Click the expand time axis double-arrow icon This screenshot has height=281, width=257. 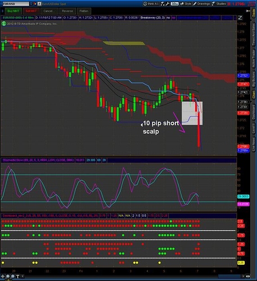click(x=248, y=277)
